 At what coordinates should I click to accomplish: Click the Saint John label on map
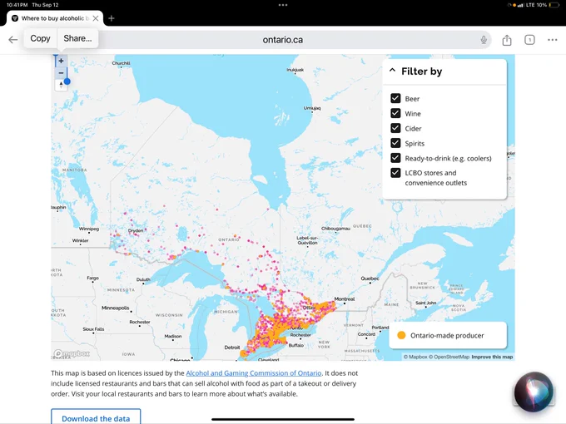pos(426,303)
